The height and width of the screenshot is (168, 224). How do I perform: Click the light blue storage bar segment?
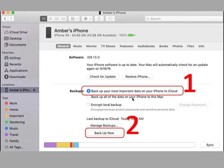tap(76, 145)
